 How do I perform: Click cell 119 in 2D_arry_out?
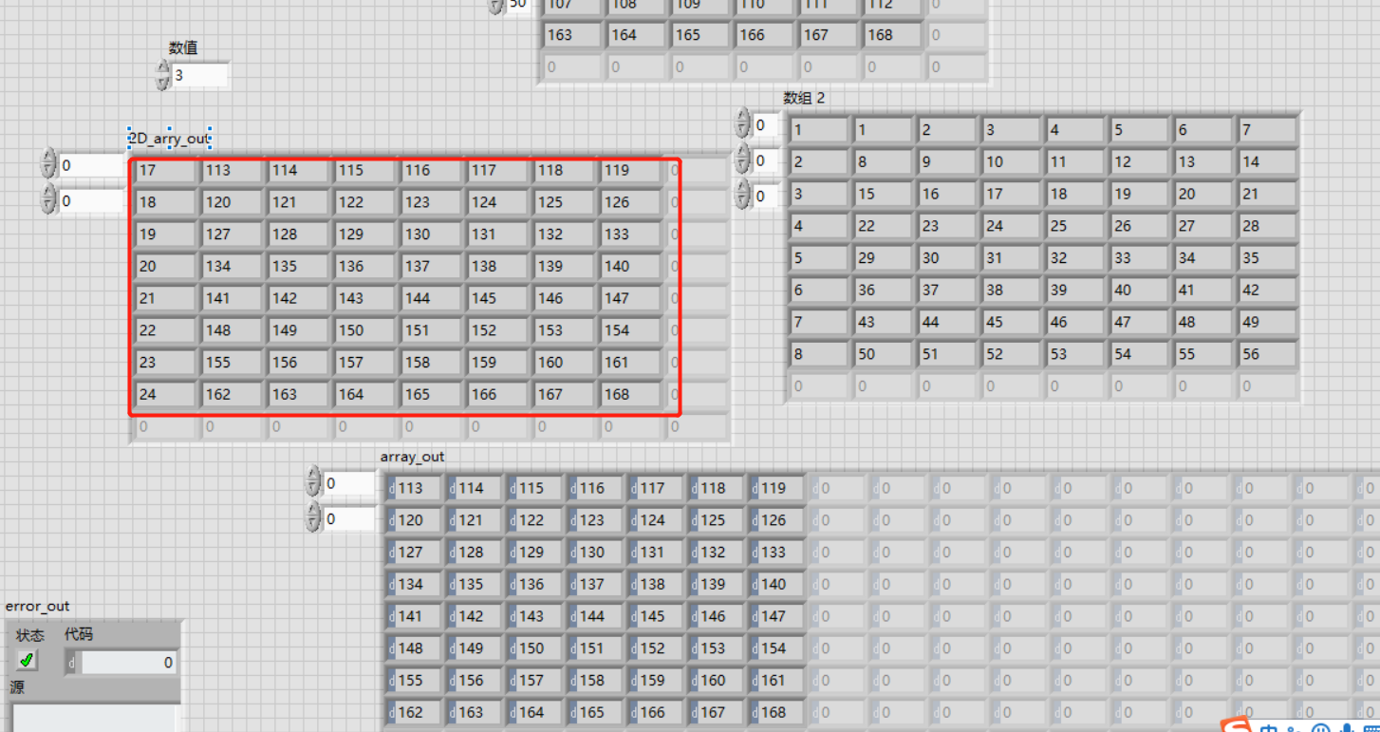tap(629, 171)
